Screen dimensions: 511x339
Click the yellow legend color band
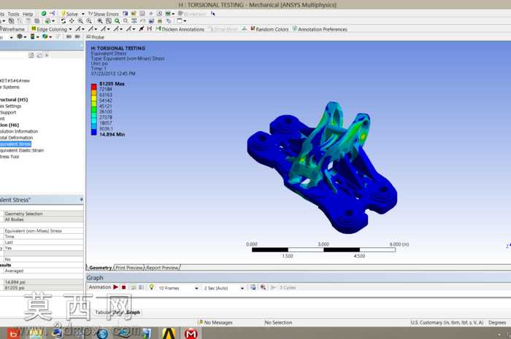(x=94, y=98)
